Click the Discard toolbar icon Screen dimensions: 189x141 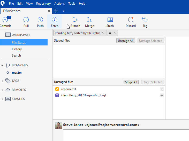(131, 20)
